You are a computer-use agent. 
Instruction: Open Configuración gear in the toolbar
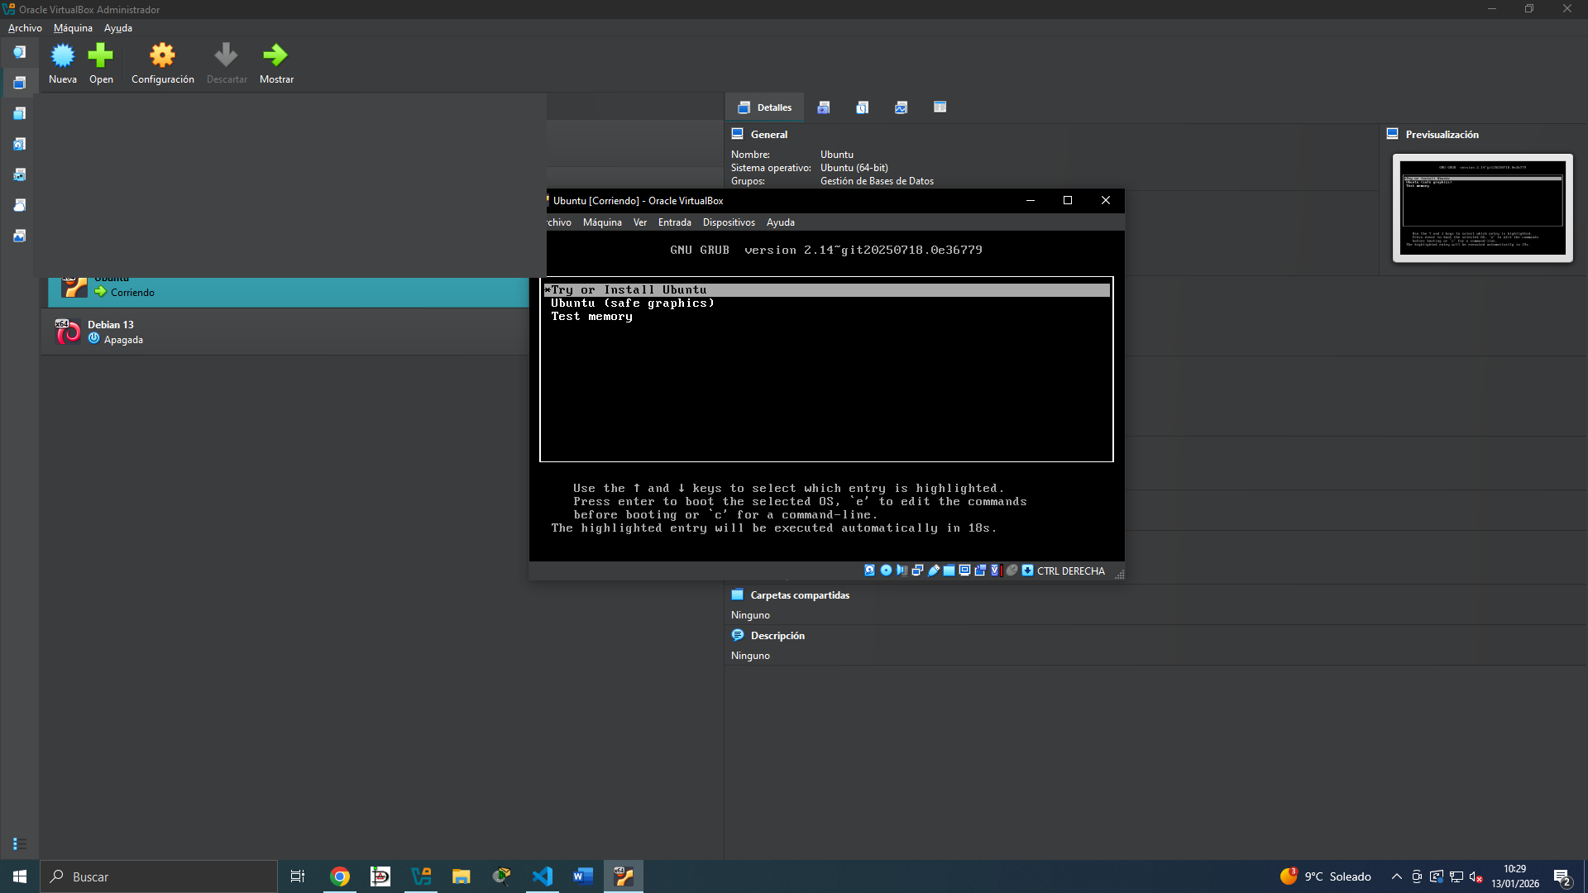coord(162,56)
